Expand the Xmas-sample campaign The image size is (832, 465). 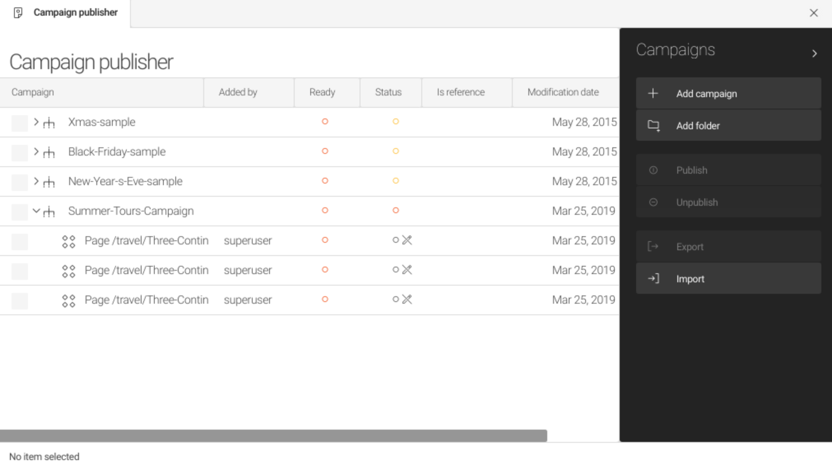36,122
